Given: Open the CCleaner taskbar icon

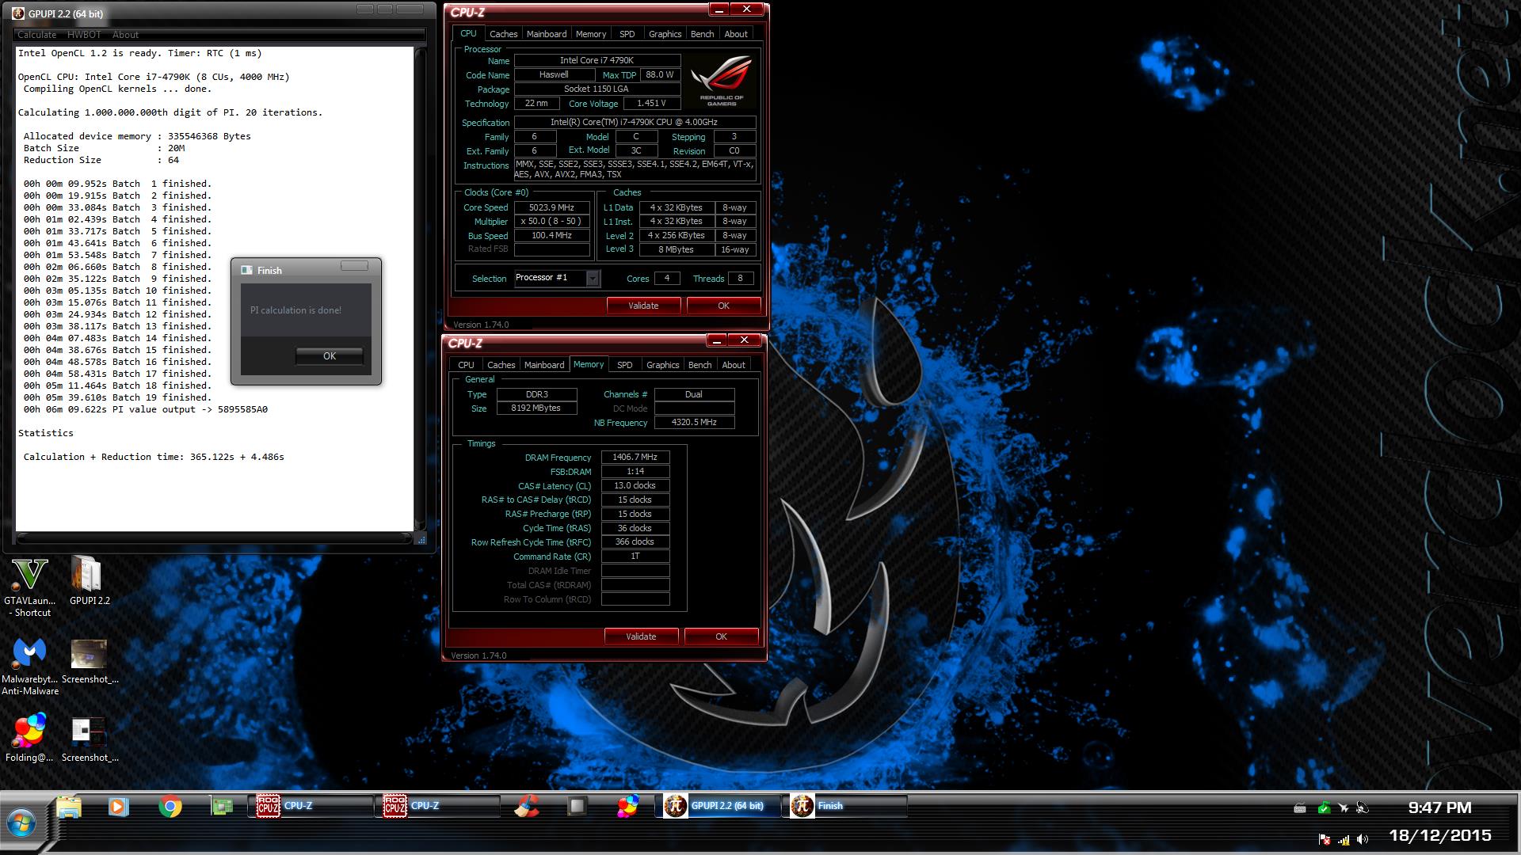Looking at the screenshot, I should click(526, 806).
